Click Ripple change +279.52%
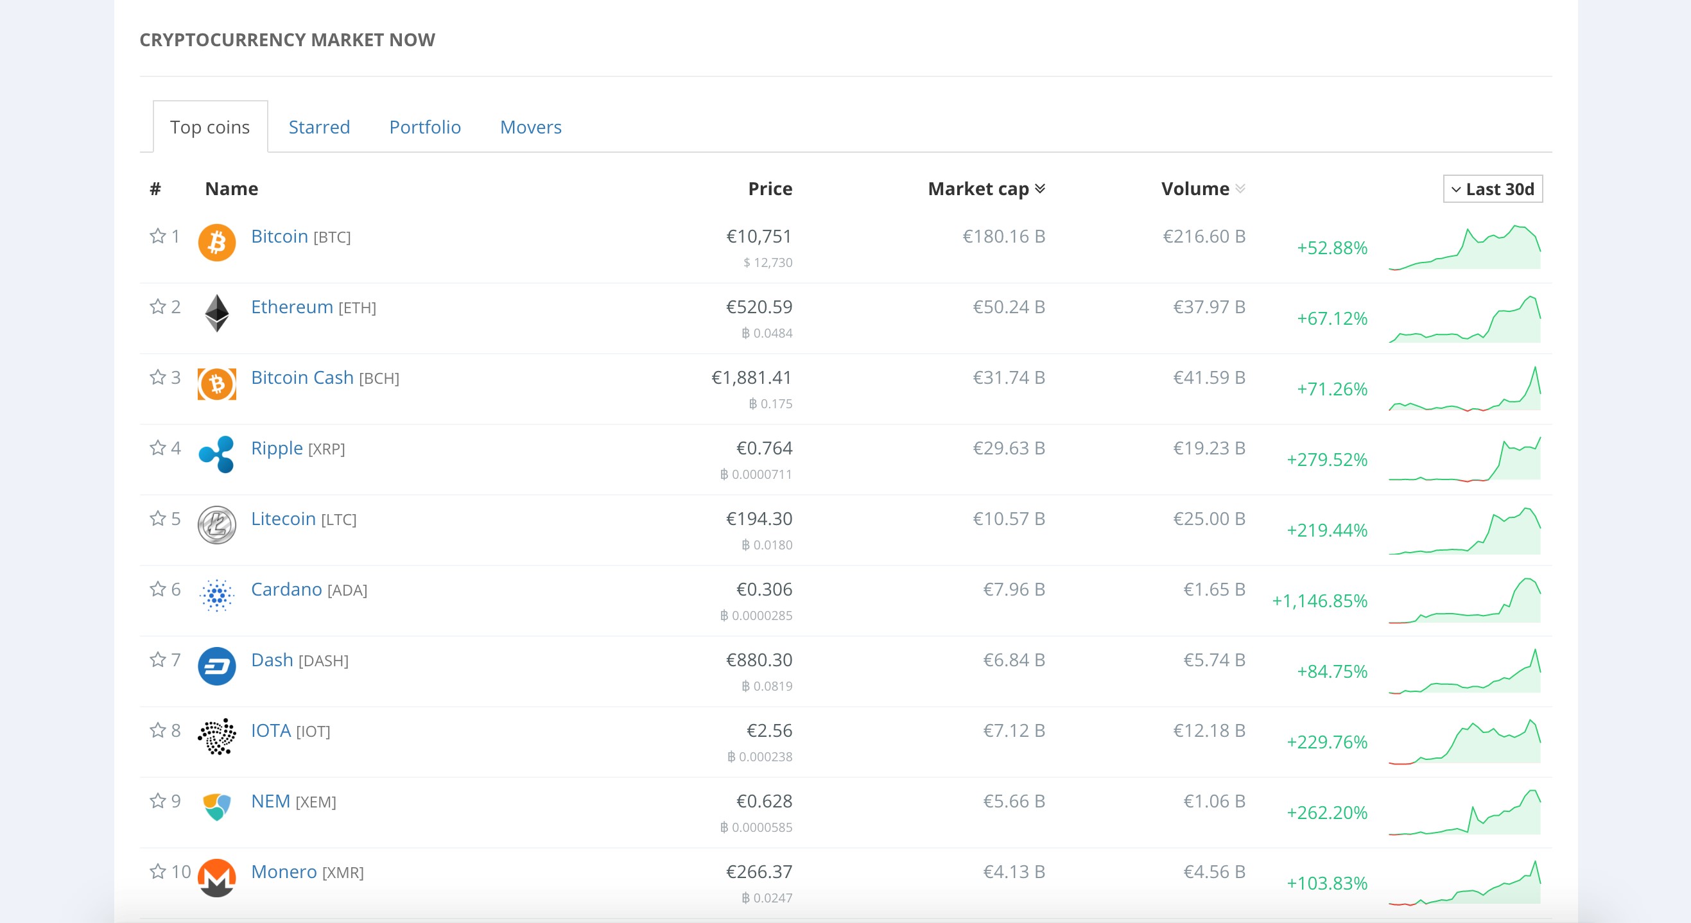This screenshot has width=1691, height=923. (x=1327, y=460)
